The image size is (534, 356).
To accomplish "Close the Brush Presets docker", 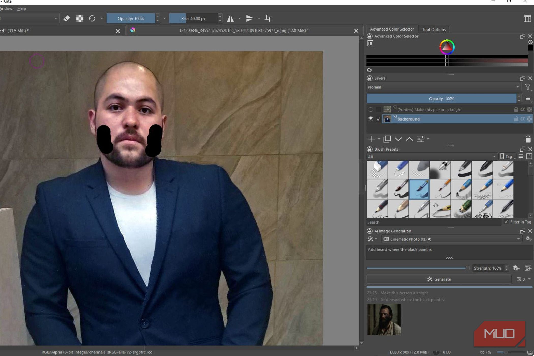I will coord(530,149).
